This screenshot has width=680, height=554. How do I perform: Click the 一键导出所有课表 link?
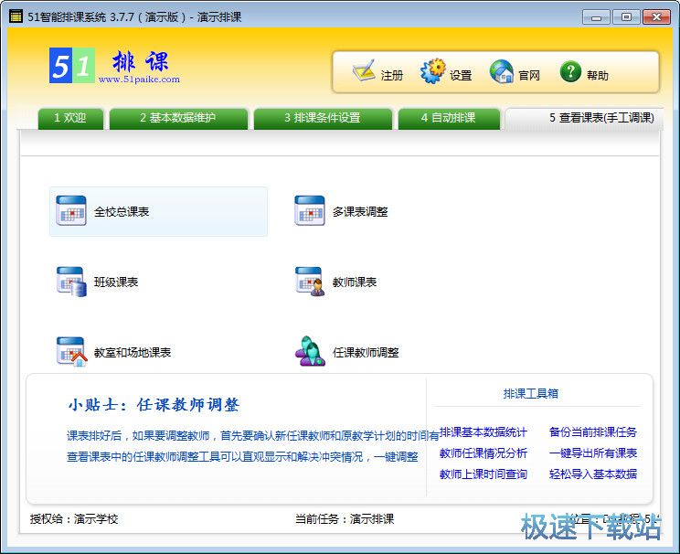pos(593,453)
